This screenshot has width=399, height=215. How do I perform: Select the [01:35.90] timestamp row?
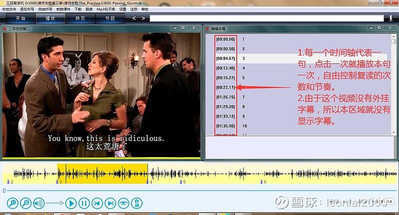tap(225, 126)
